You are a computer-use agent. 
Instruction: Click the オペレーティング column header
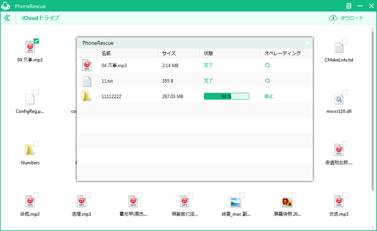click(x=286, y=53)
